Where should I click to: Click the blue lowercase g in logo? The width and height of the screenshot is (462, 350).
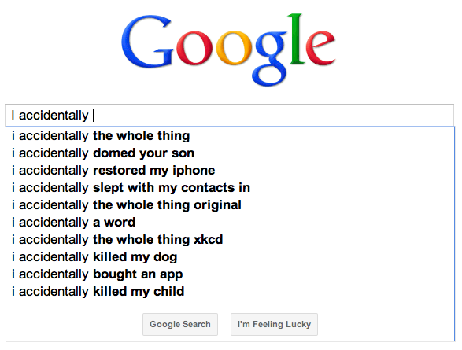[270, 58]
